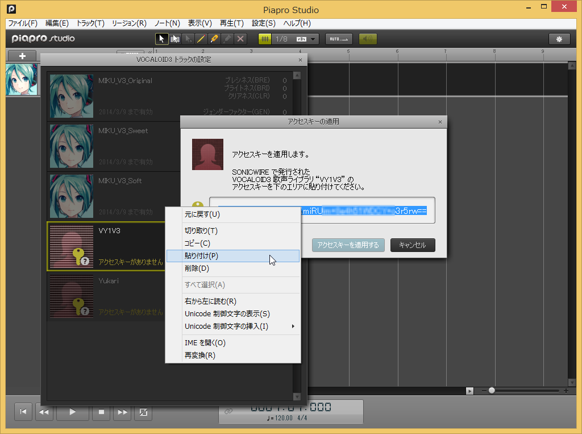The width and height of the screenshot is (582, 434).
Task: Select VY1V3 locked voice bank
Action: tap(106, 246)
